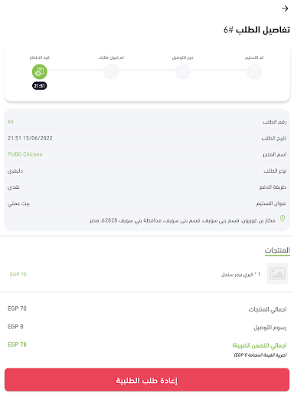This screenshot has height=393, width=294.
Task: Click the red reorder button
Action: (x=147, y=380)
